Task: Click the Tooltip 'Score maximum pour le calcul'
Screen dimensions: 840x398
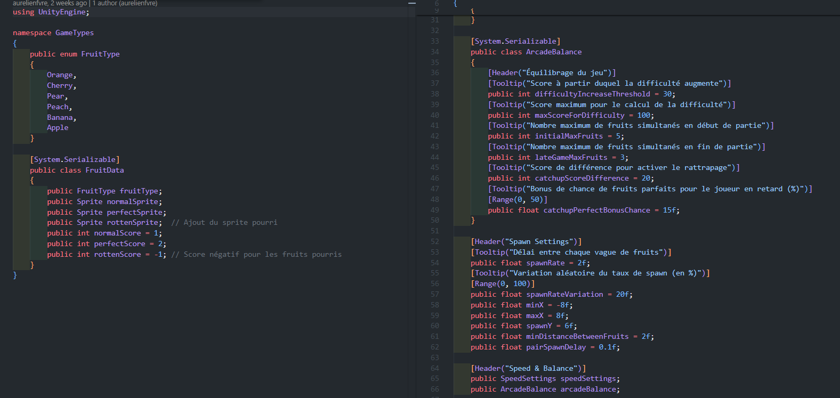Action: [611, 105]
